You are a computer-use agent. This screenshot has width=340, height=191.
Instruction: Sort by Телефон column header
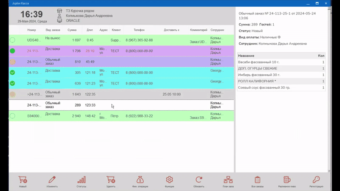(139, 30)
